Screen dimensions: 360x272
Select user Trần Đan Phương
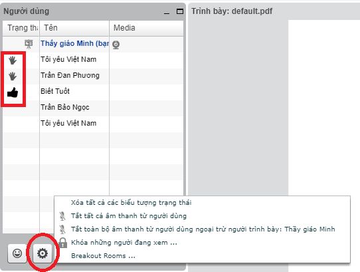pyautogui.click(x=70, y=75)
